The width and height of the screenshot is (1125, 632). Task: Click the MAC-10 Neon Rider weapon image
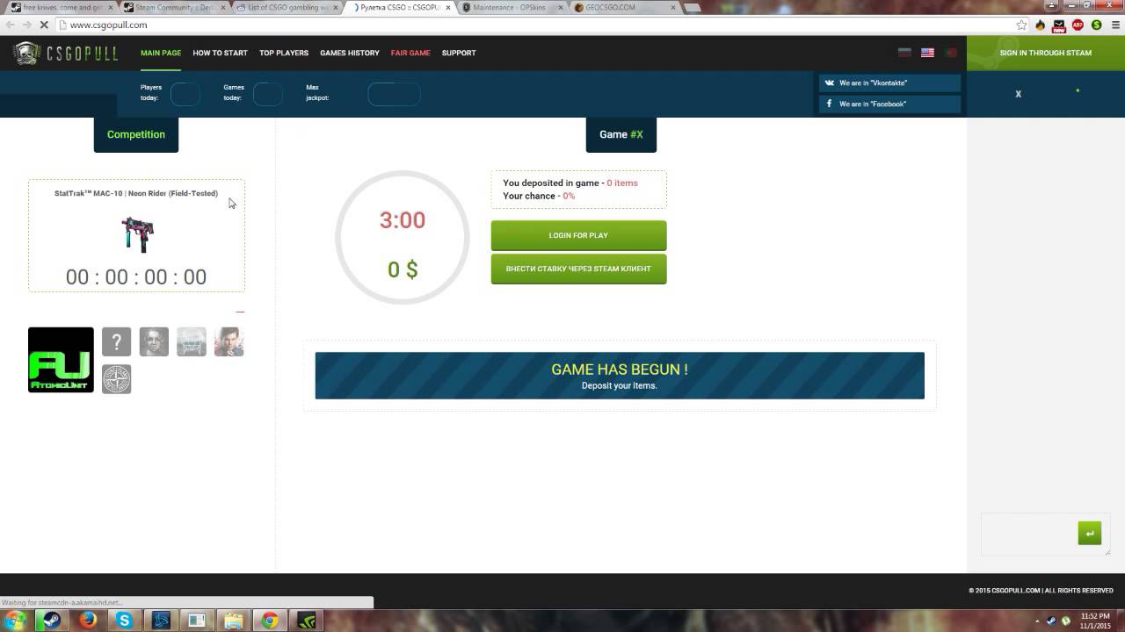tap(137, 233)
